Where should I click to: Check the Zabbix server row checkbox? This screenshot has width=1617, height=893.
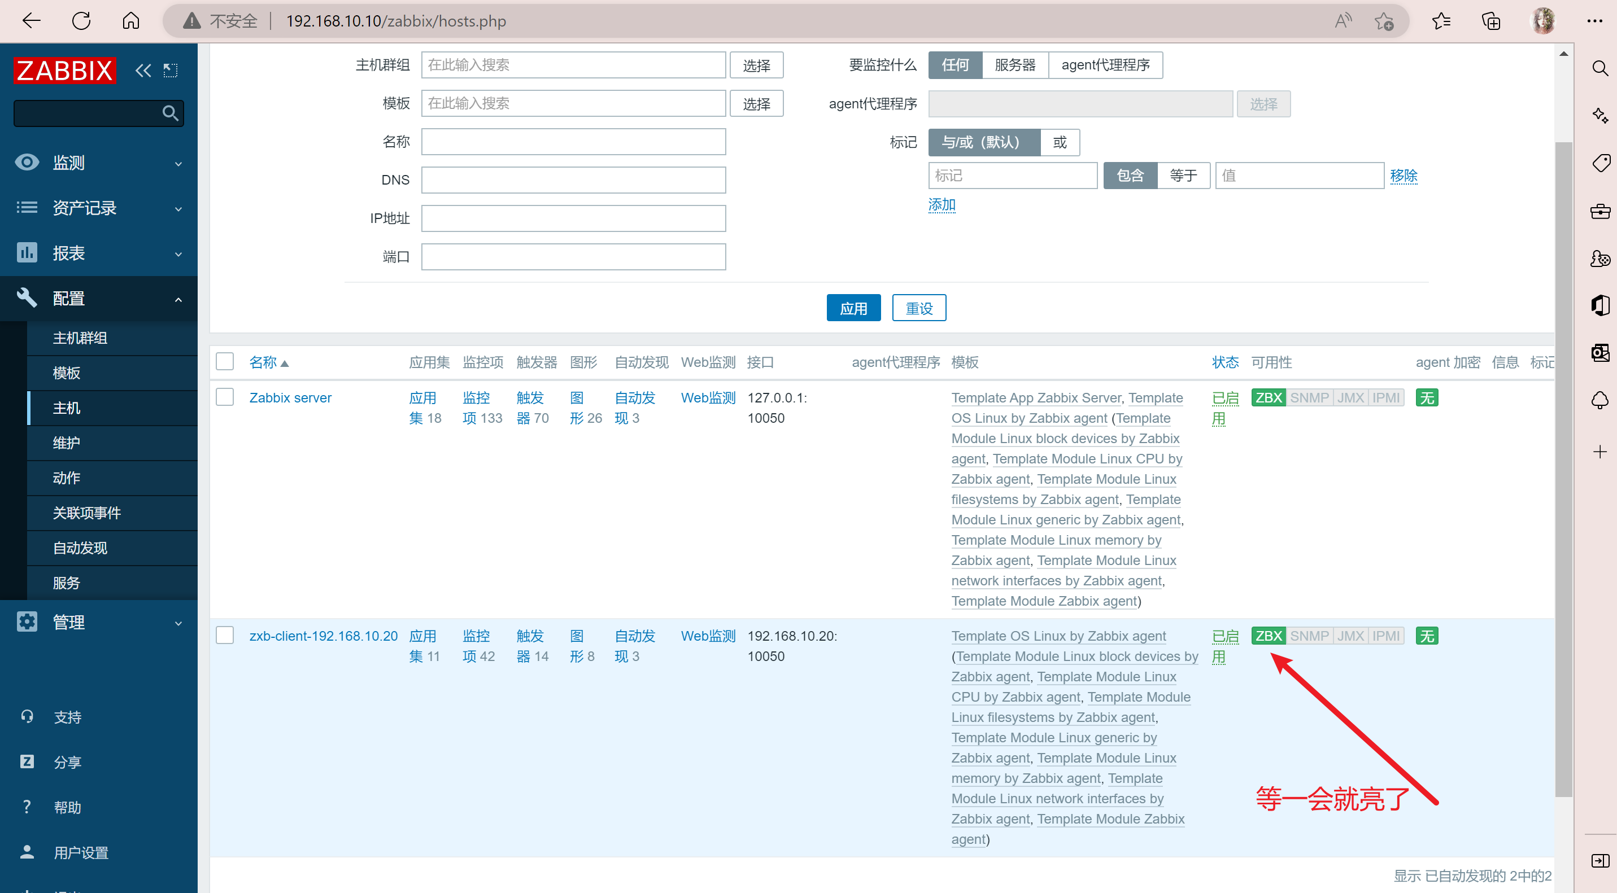point(225,397)
